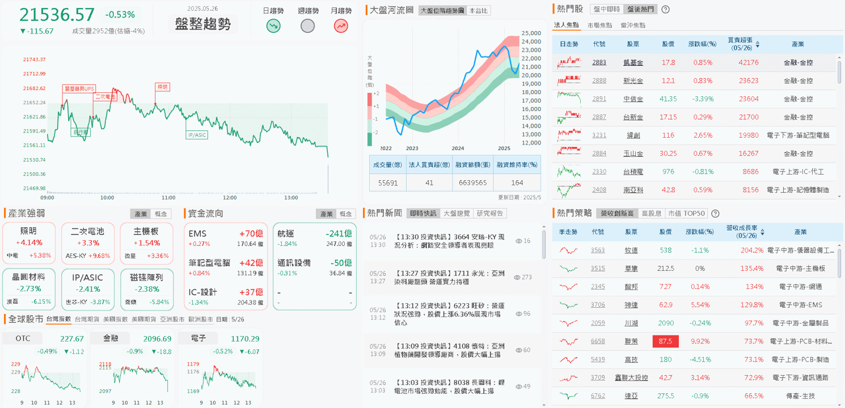Image resolution: width=845 pixels, height=408 pixels.
Task: Open the 晶圓材料 industry card
Action: [29, 290]
